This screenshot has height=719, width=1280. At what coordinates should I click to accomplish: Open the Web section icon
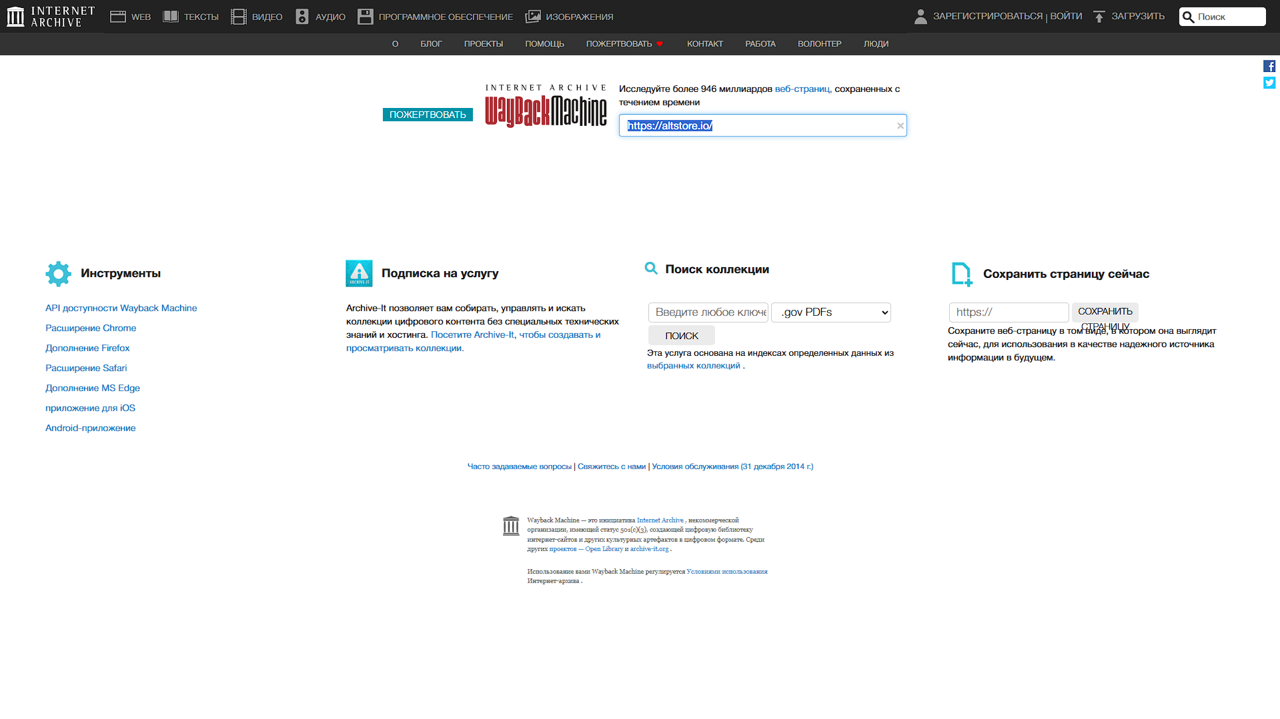(118, 17)
